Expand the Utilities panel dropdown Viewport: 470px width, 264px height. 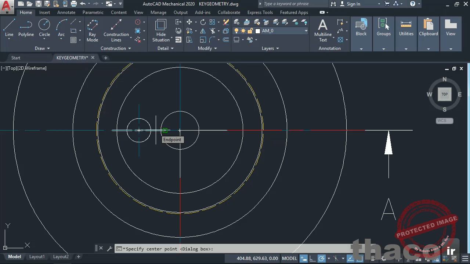(x=406, y=49)
